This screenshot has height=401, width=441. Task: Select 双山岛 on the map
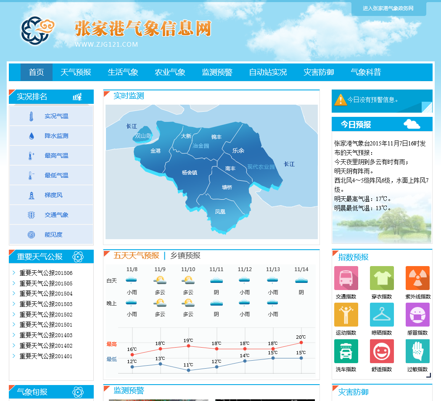point(143,136)
